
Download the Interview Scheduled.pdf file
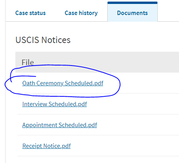[54, 104]
